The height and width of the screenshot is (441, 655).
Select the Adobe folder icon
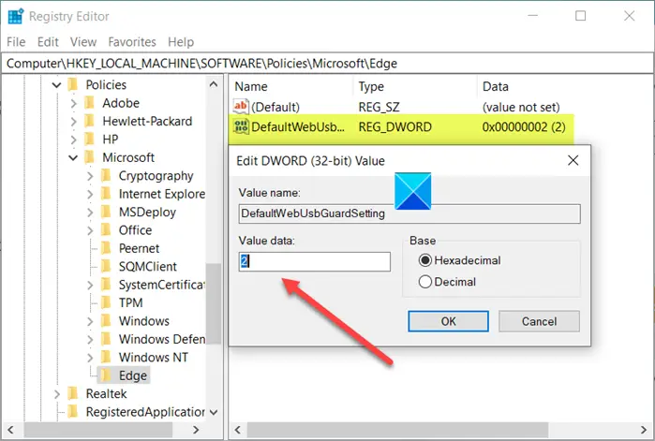click(x=89, y=103)
